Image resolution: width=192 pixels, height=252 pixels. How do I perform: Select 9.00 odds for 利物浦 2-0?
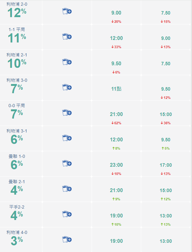click(x=116, y=13)
